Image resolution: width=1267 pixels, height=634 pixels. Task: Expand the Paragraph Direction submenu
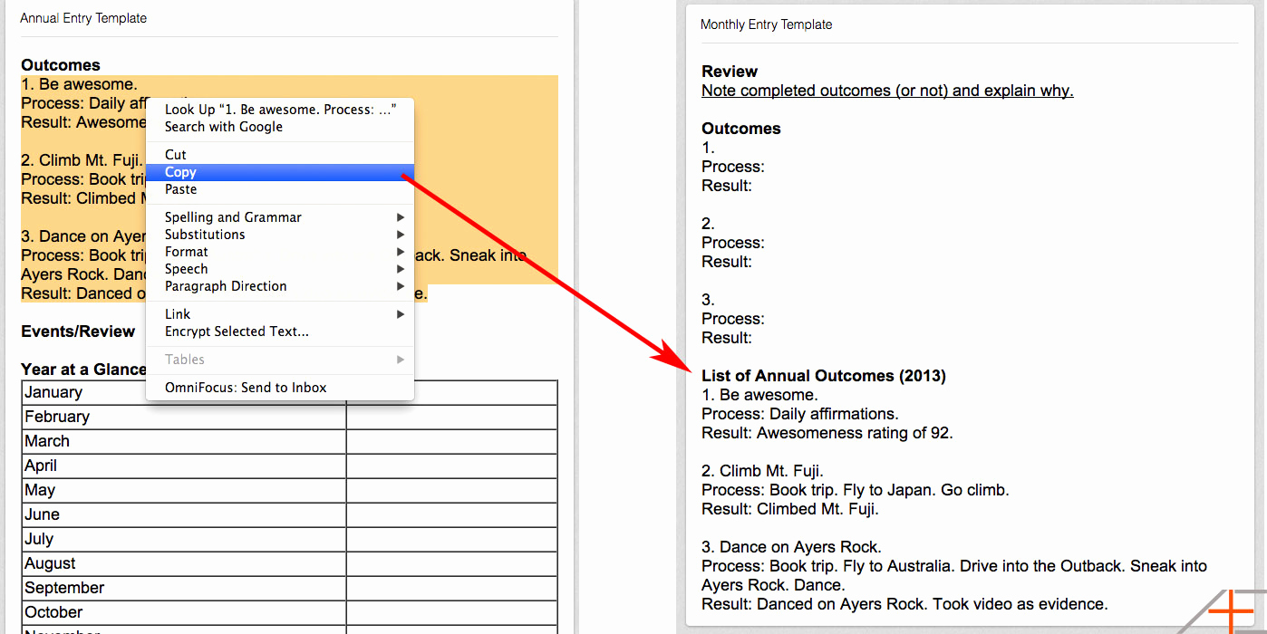[x=280, y=286]
